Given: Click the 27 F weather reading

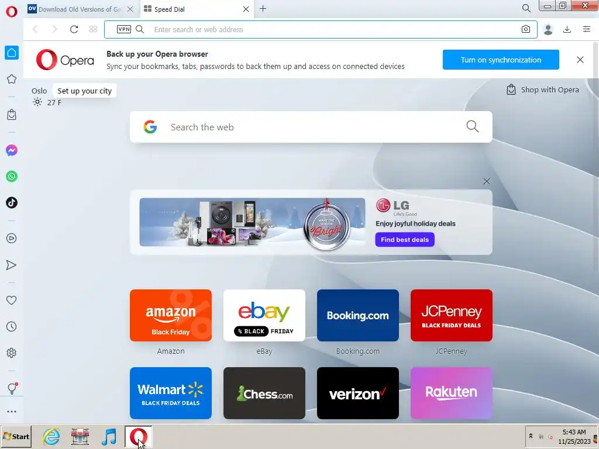Looking at the screenshot, I should (54, 102).
